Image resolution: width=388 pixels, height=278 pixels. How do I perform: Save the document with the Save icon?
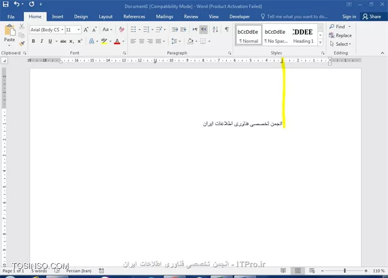coord(6,4)
